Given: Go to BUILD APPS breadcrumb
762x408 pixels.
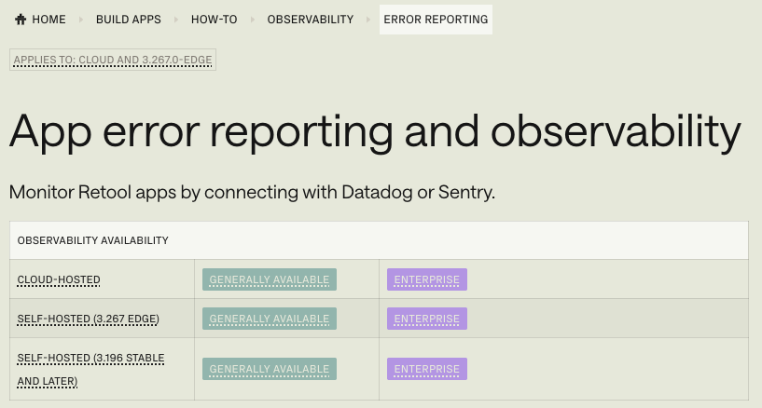Looking at the screenshot, I should [129, 20].
